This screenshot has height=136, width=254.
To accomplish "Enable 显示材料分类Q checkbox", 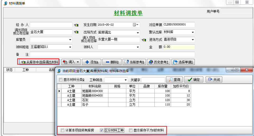I will point(61,80).
